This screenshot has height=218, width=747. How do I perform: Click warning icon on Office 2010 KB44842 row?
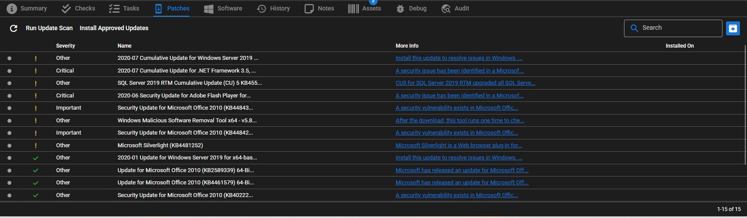pyautogui.click(x=36, y=133)
